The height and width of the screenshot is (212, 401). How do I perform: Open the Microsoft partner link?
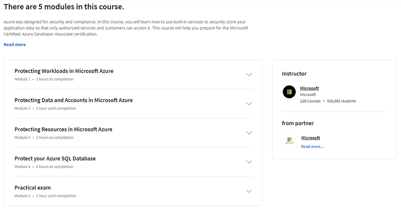point(311,138)
